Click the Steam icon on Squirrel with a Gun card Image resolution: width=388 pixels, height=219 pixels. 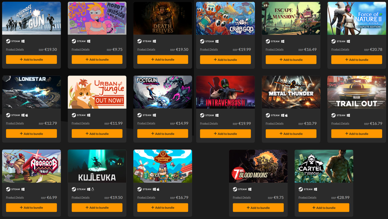8,41
